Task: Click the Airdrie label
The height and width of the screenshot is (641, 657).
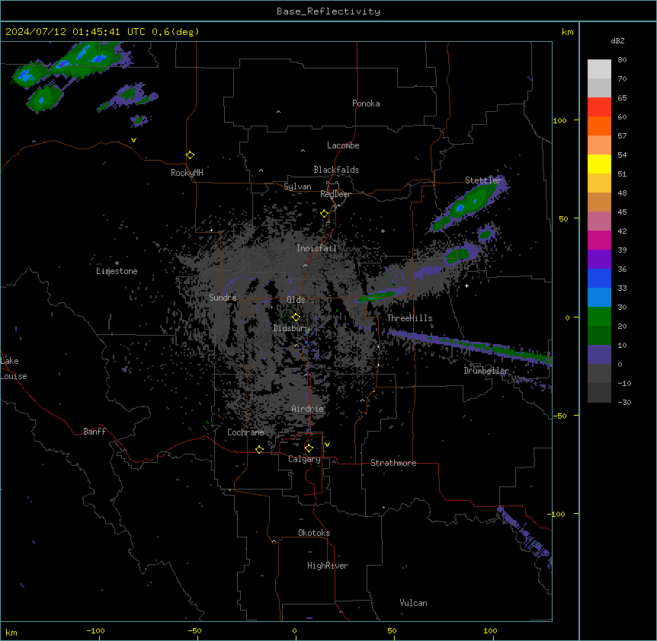Action: coord(308,409)
